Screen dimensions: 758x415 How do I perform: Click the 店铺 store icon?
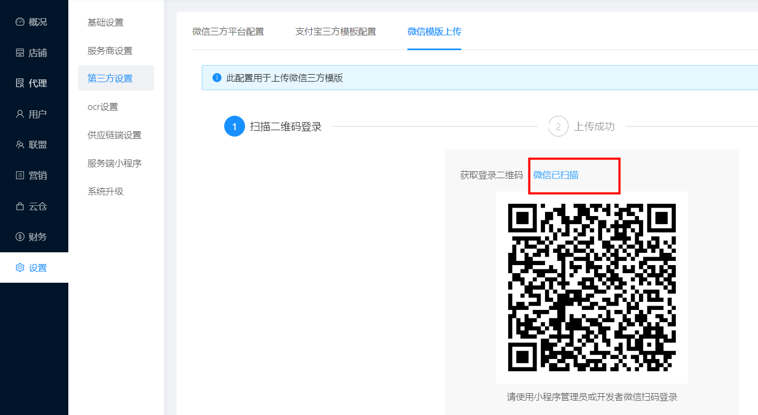[x=20, y=53]
